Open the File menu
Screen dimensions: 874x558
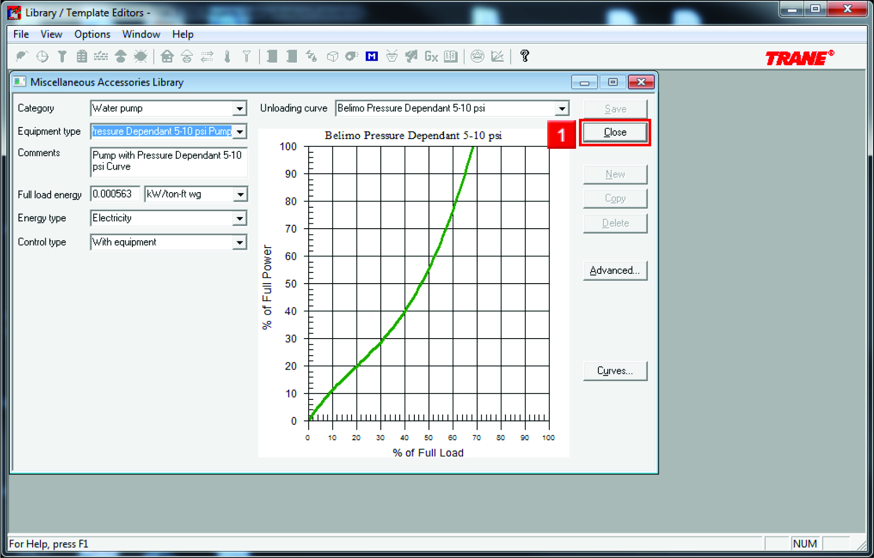pyautogui.click(x=21, y=34)
